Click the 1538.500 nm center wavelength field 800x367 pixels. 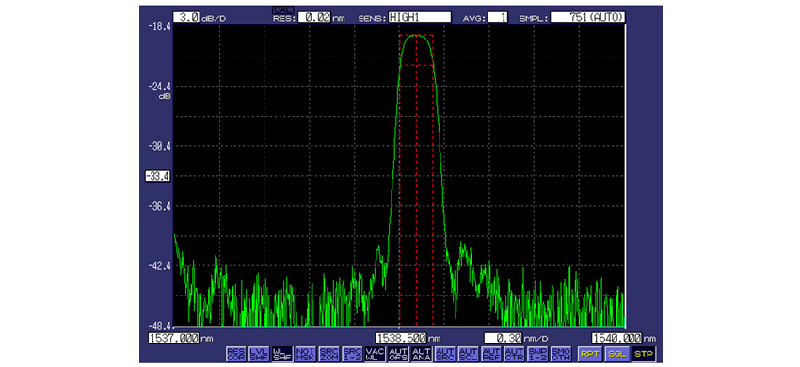401,338
